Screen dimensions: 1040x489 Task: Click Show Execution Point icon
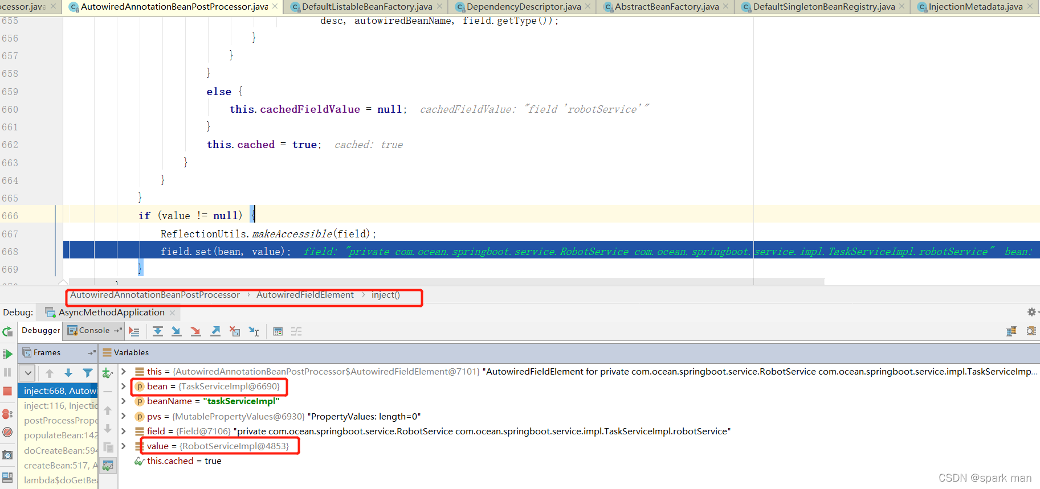point(134,331)
